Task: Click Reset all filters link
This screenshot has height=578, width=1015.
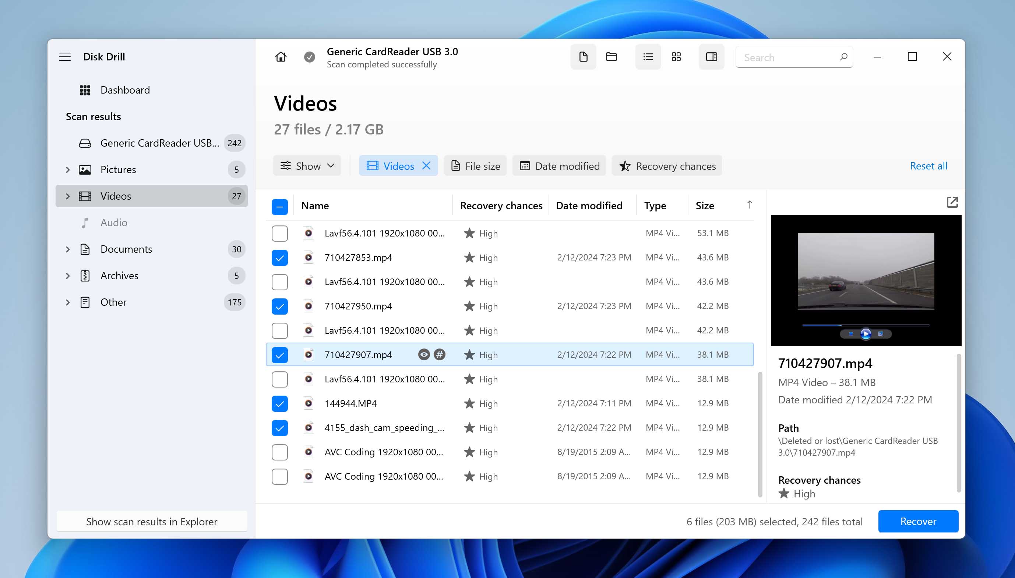Action: point(928,165)
